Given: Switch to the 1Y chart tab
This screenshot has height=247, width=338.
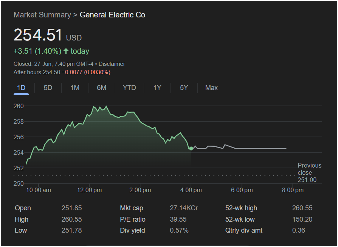Looking at the screenshot, I should pyautogui.click(x=157, y=88).
